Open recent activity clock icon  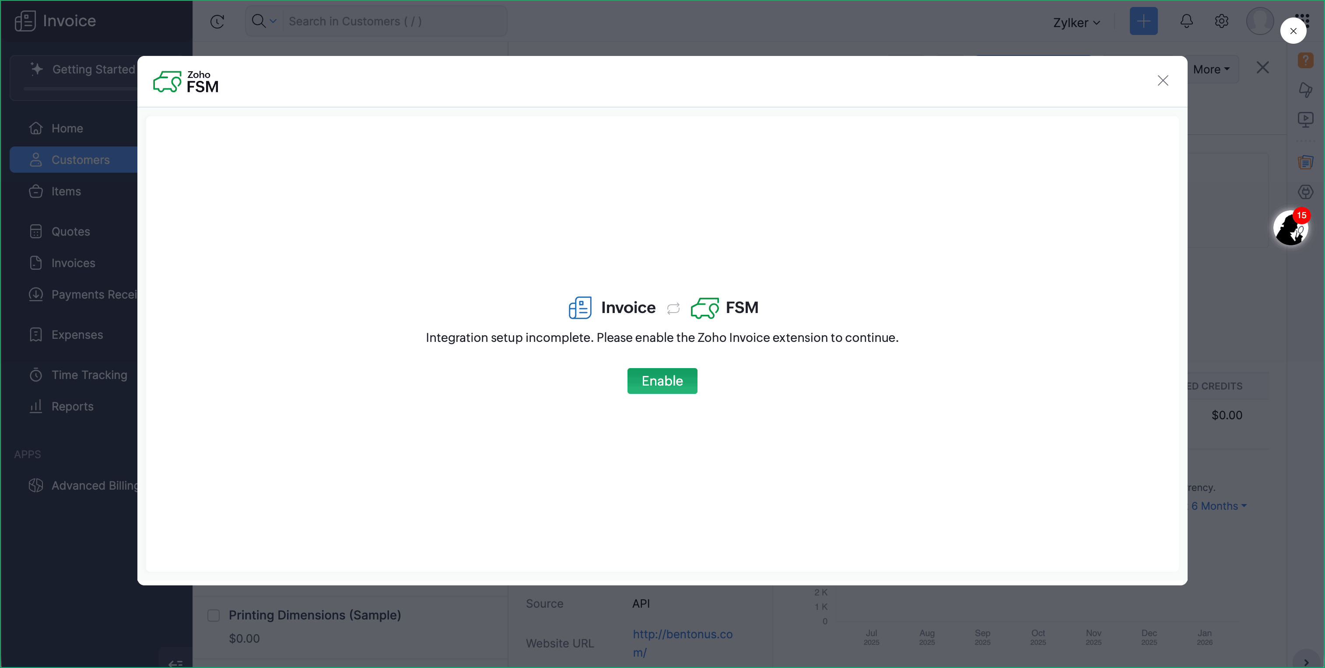pos(217,21)
